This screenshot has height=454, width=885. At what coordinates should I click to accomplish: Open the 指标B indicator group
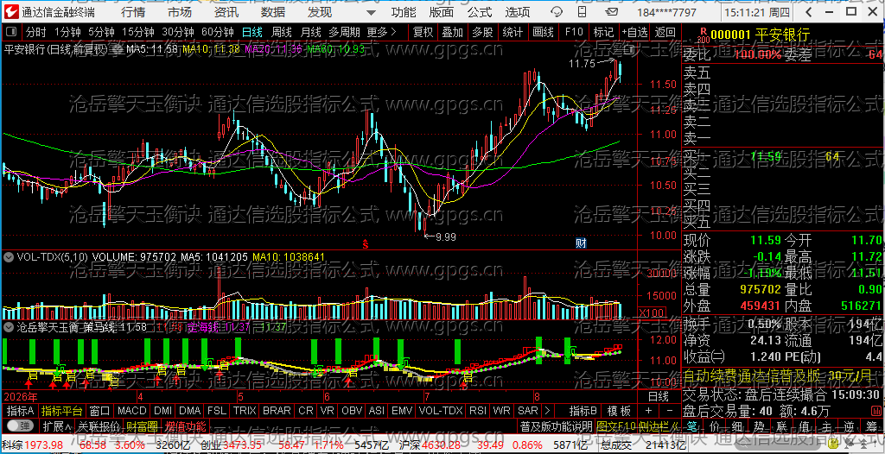(583, 411)
